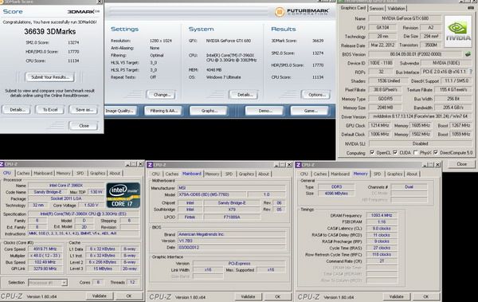
Task: Click the BIOS Version field in GPU-Z
Action: [416, 54]
